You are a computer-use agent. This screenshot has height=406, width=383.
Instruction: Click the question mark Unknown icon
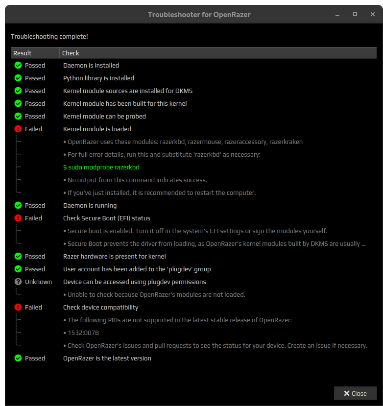coord(18,282)
